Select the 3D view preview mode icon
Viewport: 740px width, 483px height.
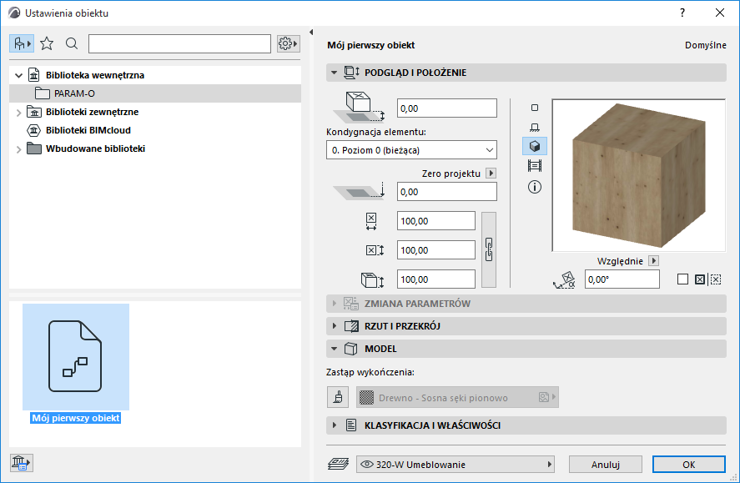tap(535, 146)
